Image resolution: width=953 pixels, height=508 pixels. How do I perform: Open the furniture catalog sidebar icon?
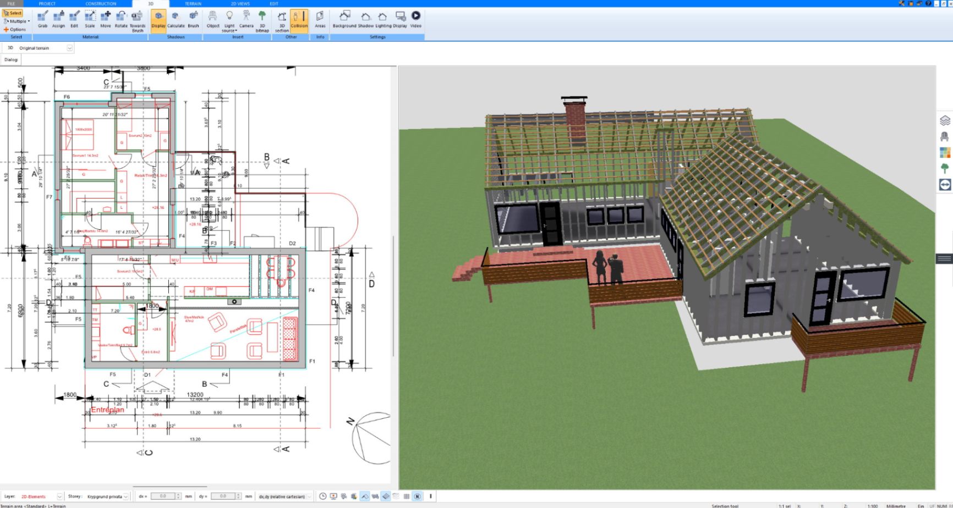(x=945, y=136)
